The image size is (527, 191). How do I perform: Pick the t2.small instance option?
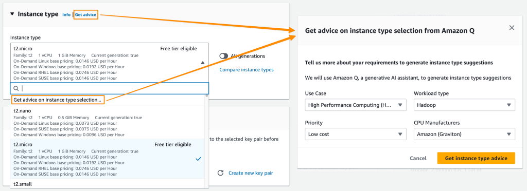pyautogui.click(x=107, y=184)
